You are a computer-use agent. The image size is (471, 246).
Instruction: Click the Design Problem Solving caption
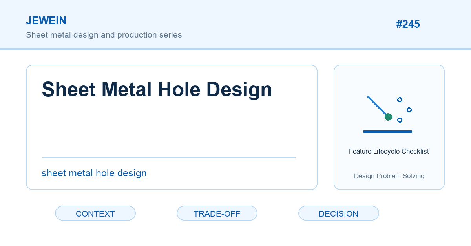pyautogui.click(x=389, y=176)
